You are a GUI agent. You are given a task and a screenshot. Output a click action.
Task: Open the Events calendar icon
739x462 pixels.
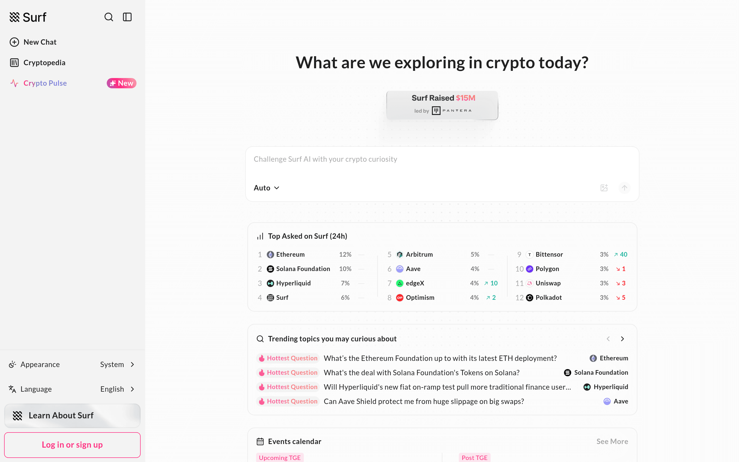coord(260,441)
